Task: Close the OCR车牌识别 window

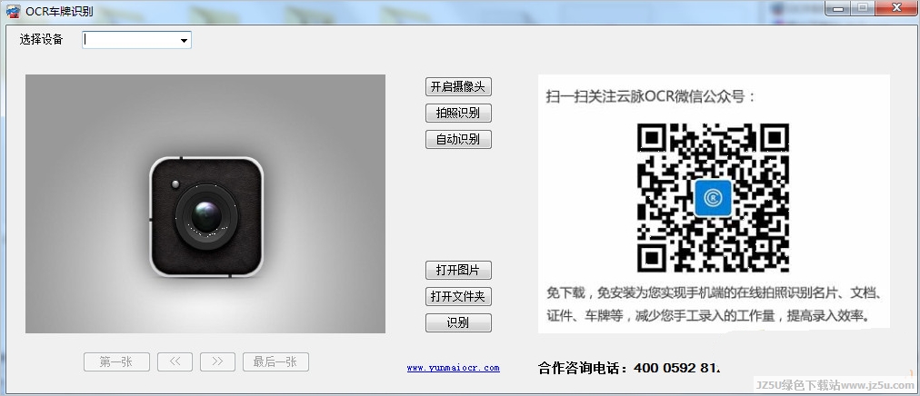Action: point(896,8)
